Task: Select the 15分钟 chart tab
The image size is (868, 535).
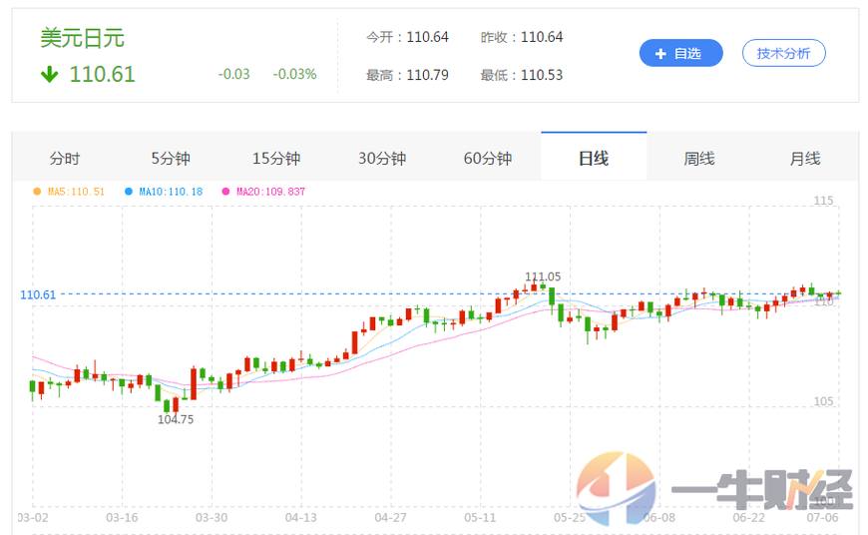Action: (x=276, y=159)
